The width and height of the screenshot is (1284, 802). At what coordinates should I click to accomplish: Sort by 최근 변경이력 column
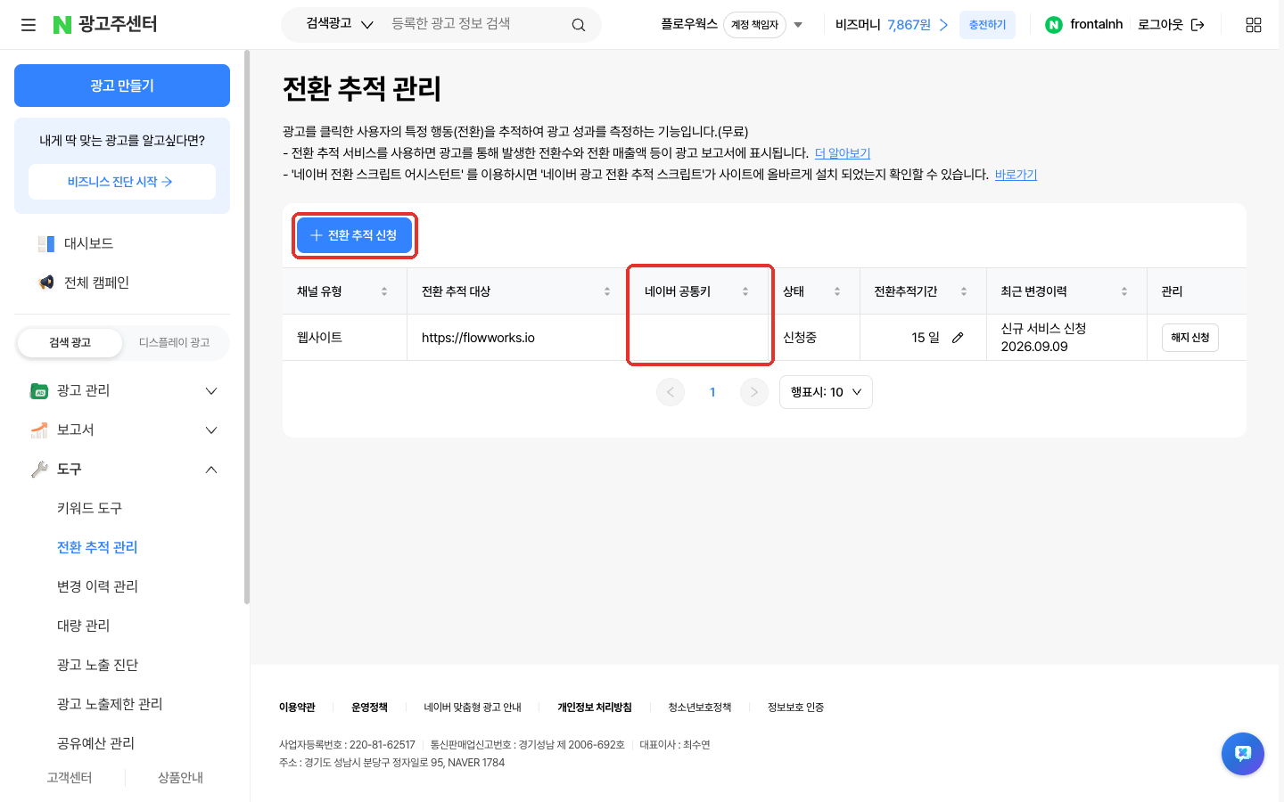point(1124,291)
